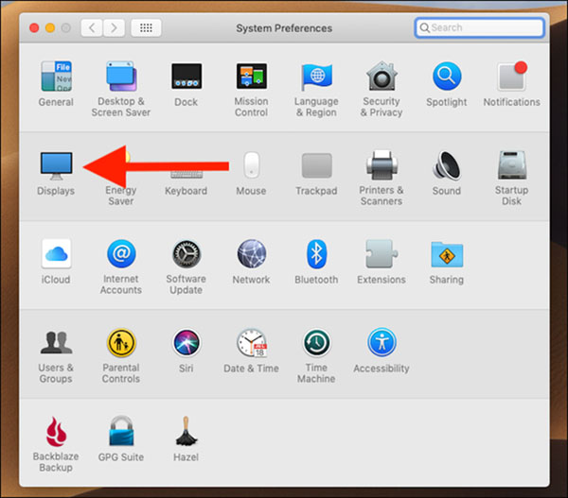This screenshot has height=498, width=568.
Task: Click the Show All grid button
Action: 146,27
